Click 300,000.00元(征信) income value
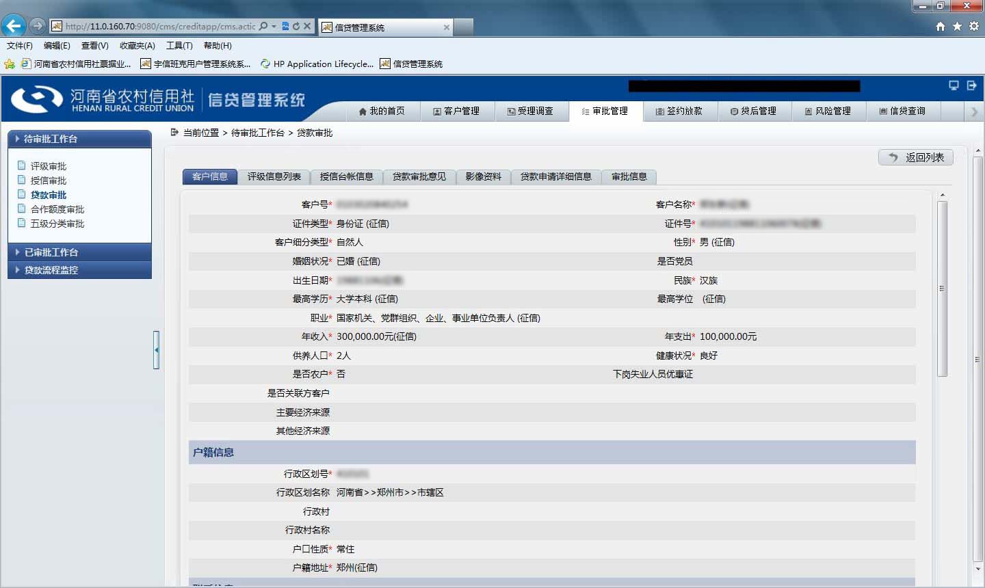Screen dimensions: 985x588 (x=376, y=336)
